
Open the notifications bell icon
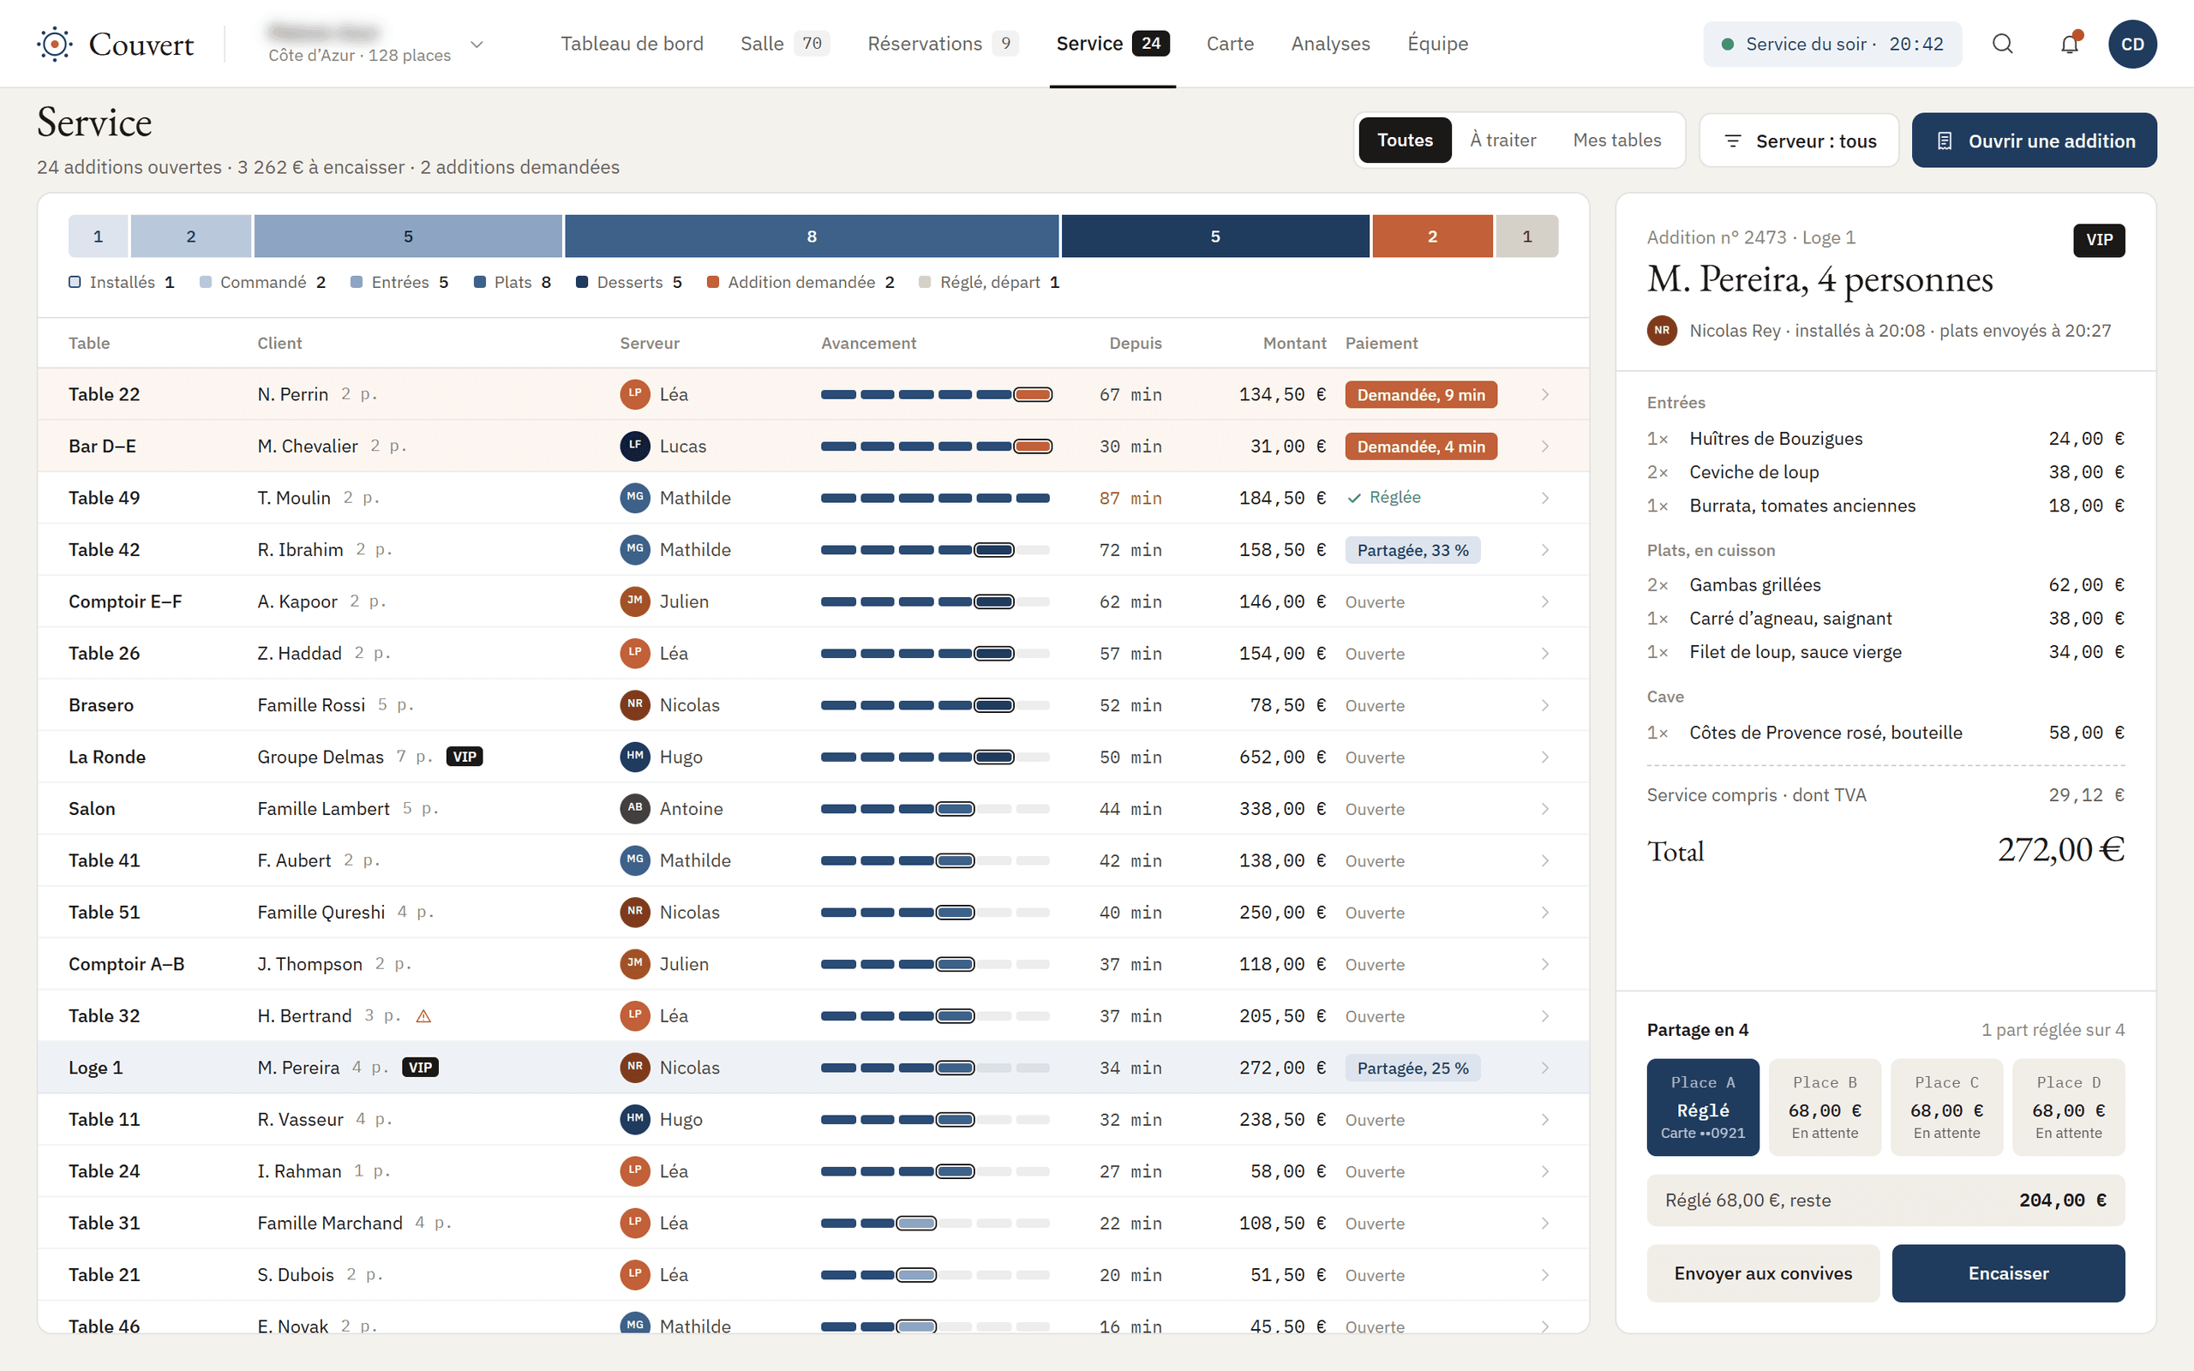(2070, 44)
